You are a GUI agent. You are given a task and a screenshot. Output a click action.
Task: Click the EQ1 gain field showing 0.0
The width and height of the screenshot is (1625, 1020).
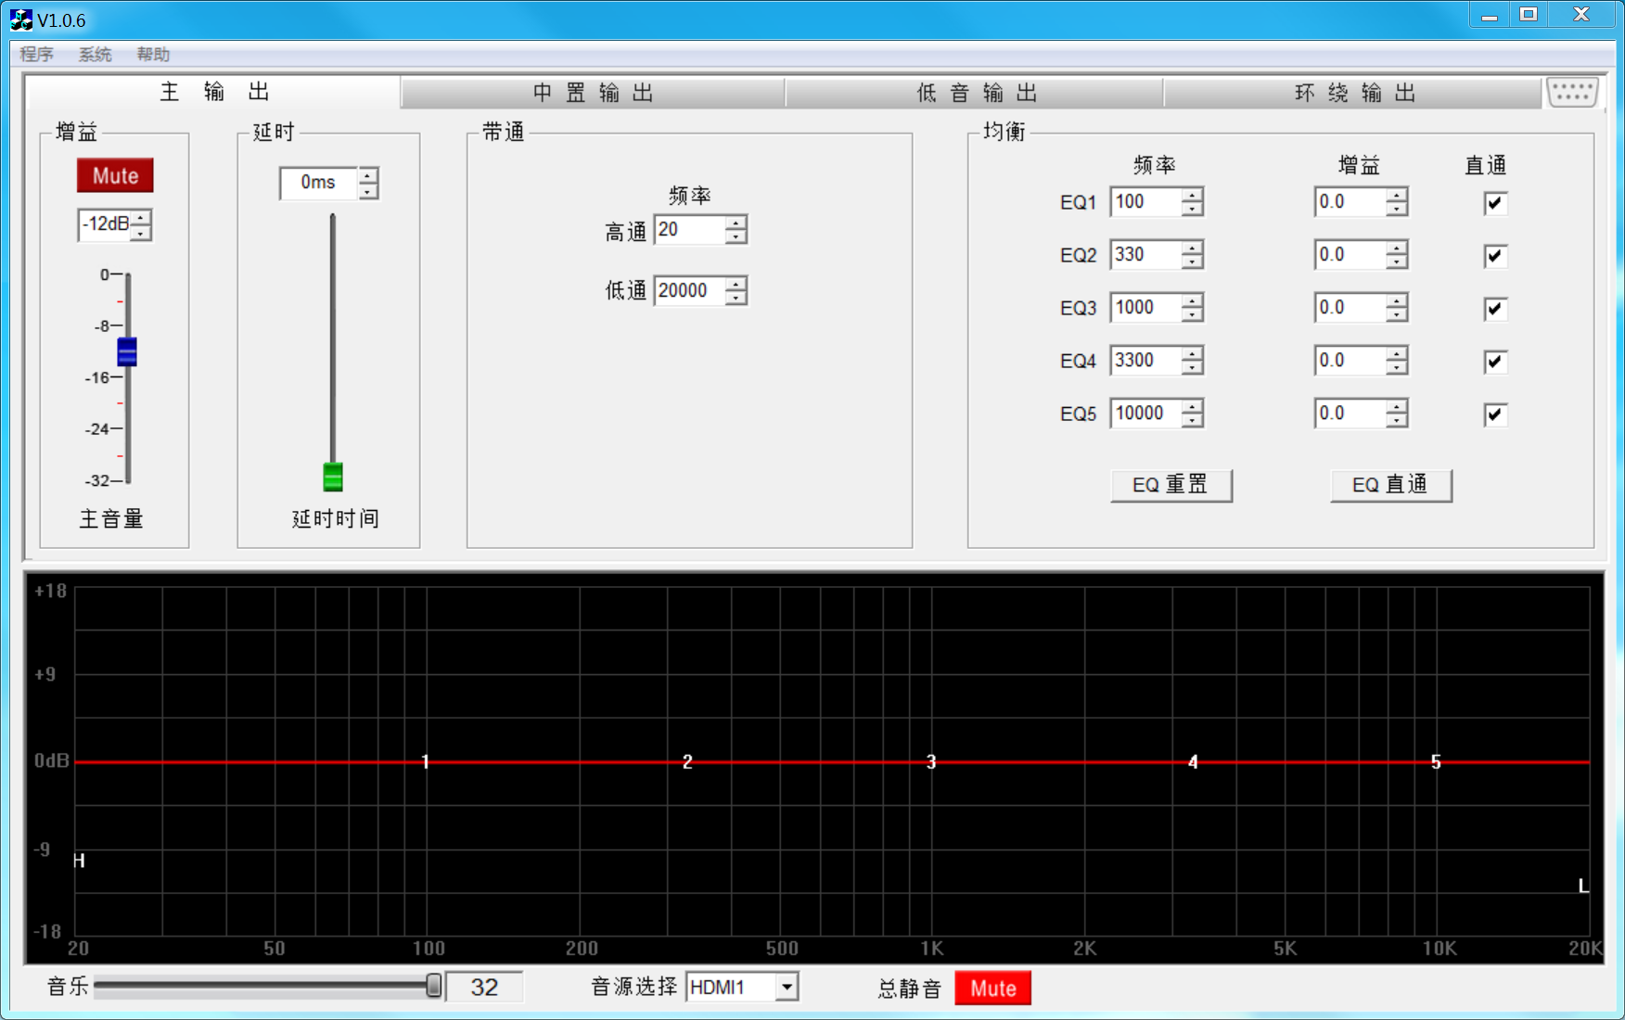pyautogui.click(x=1350, y=202)
